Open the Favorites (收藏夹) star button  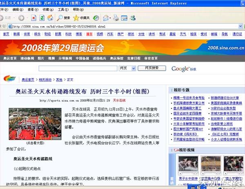[x=81, y=18]
